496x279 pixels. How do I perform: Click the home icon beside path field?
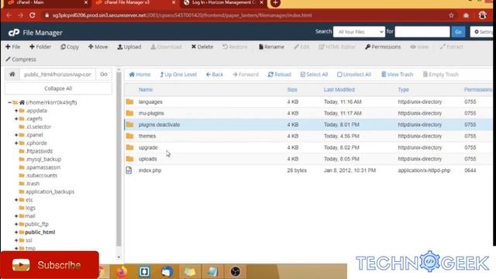12,74
